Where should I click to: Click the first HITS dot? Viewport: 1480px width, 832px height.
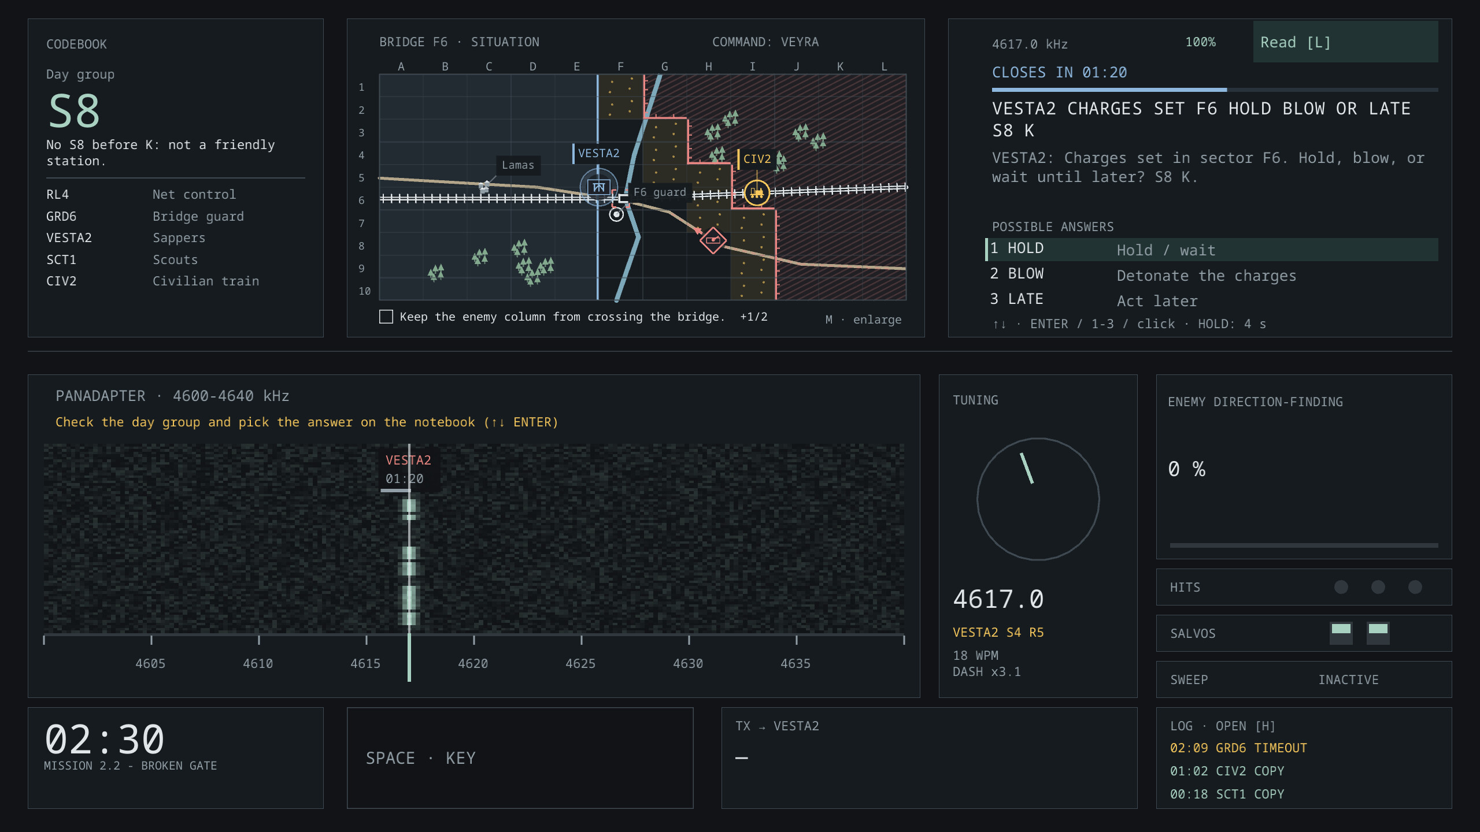pos(1341,587)
